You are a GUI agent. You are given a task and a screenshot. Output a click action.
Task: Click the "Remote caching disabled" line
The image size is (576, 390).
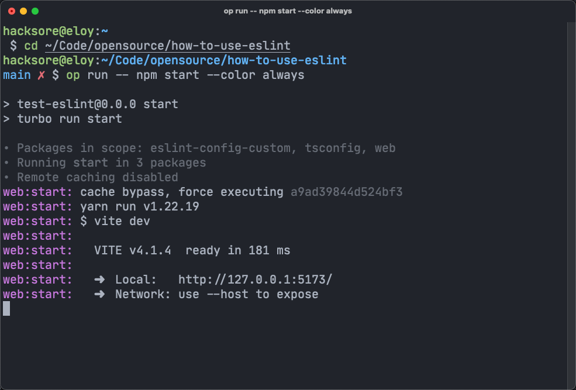tap(97, 177)
